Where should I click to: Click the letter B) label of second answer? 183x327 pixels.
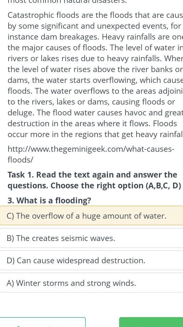tap(10, 238)
